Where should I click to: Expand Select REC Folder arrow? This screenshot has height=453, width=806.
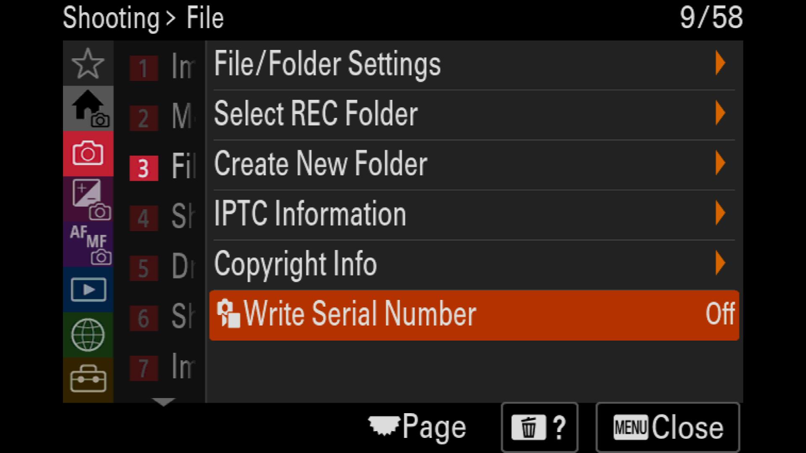(x=720, y=113)
